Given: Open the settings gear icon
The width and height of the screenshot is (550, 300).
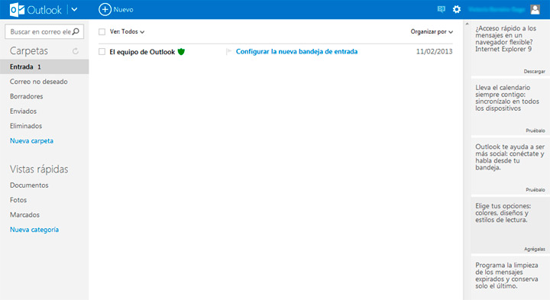Looking at the screenshot, I should pos(456,9).
